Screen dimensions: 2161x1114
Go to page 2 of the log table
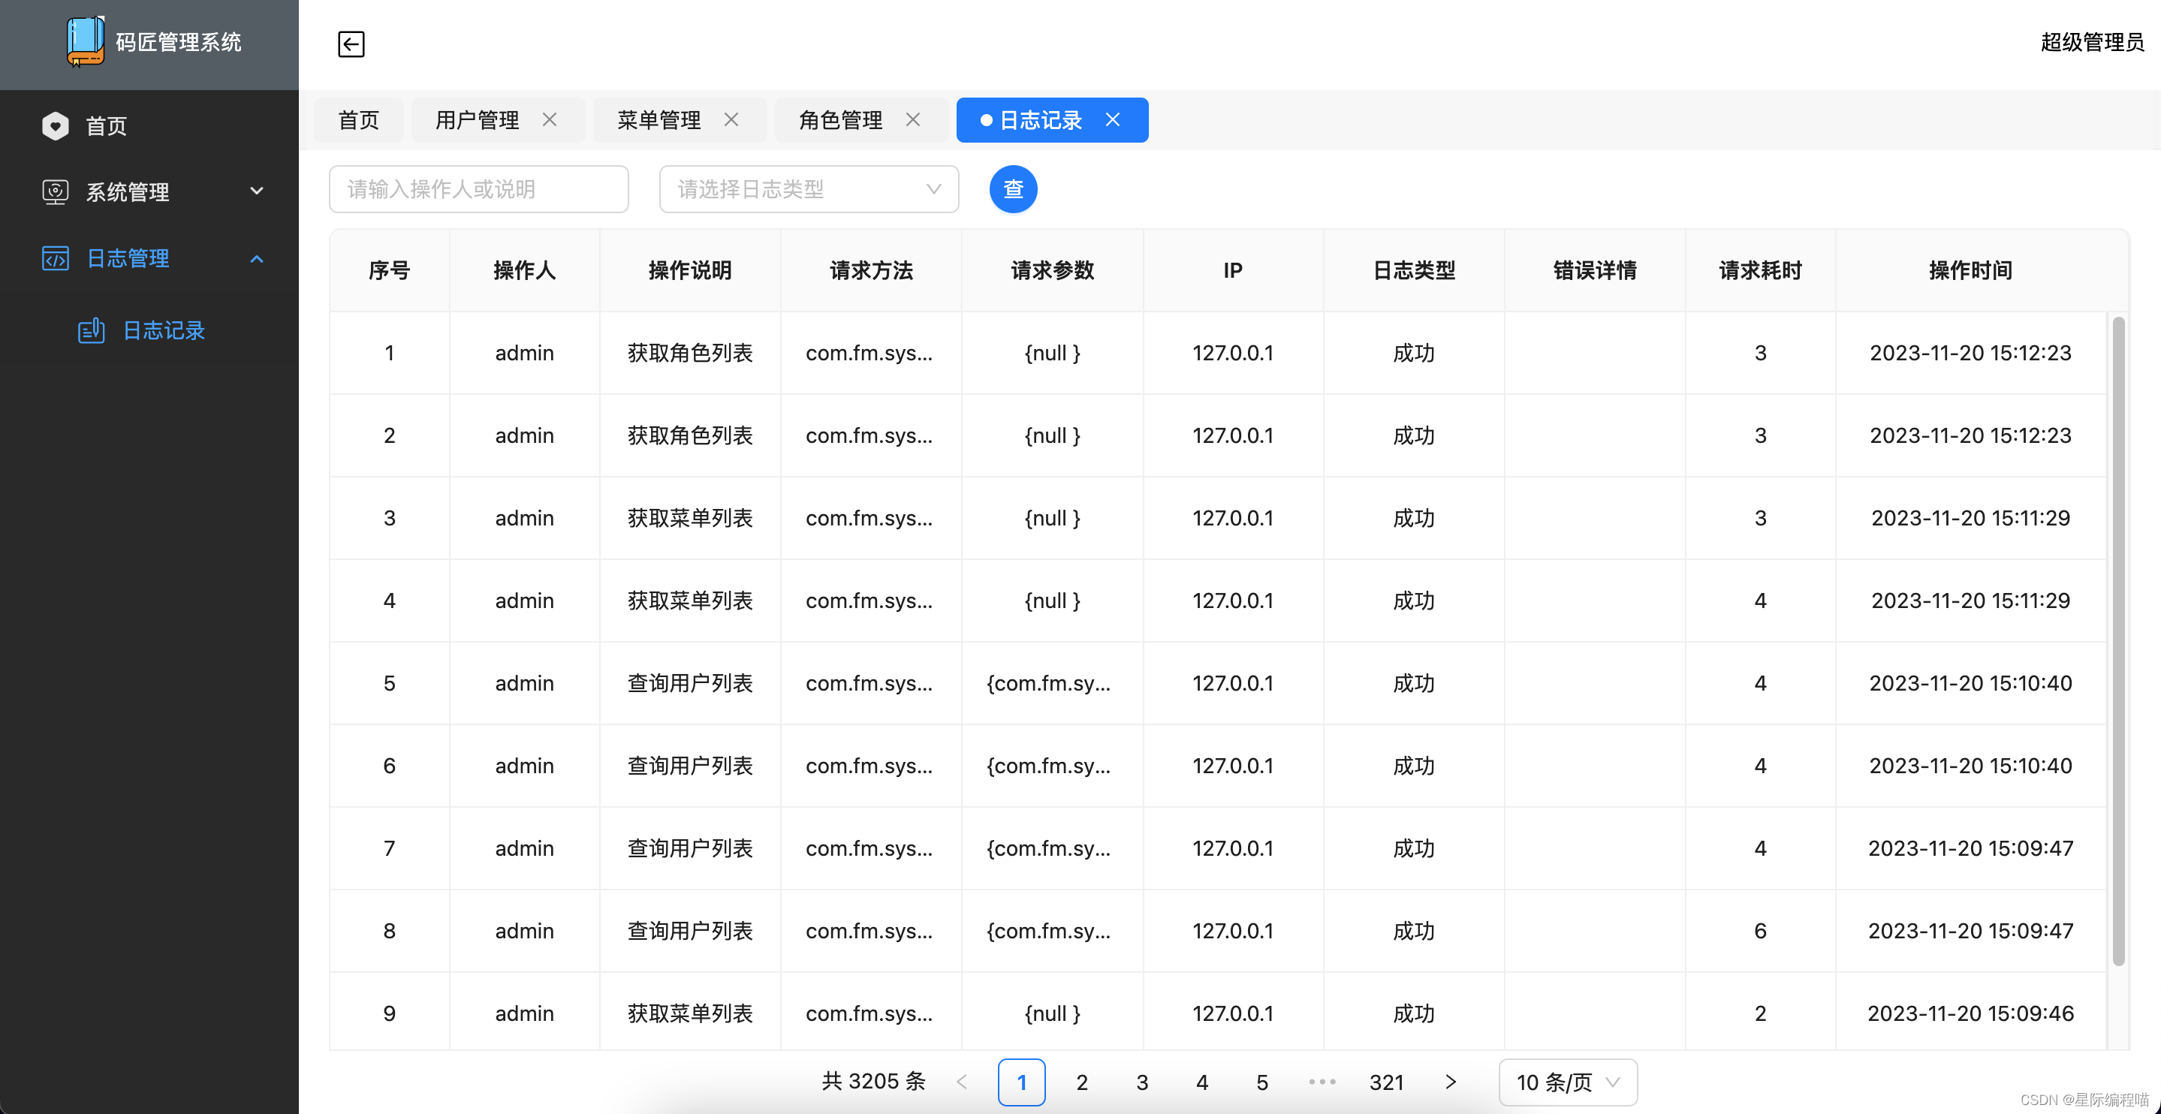1081,1082
